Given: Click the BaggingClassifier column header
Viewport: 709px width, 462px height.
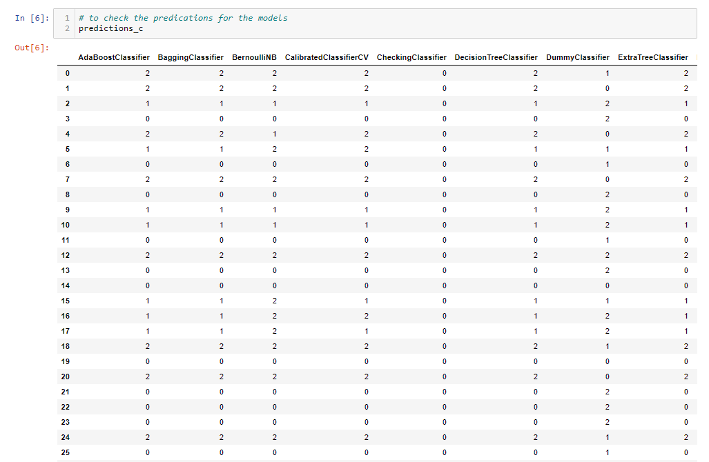Looking at the screenshot, I should [x=191, y=57].
